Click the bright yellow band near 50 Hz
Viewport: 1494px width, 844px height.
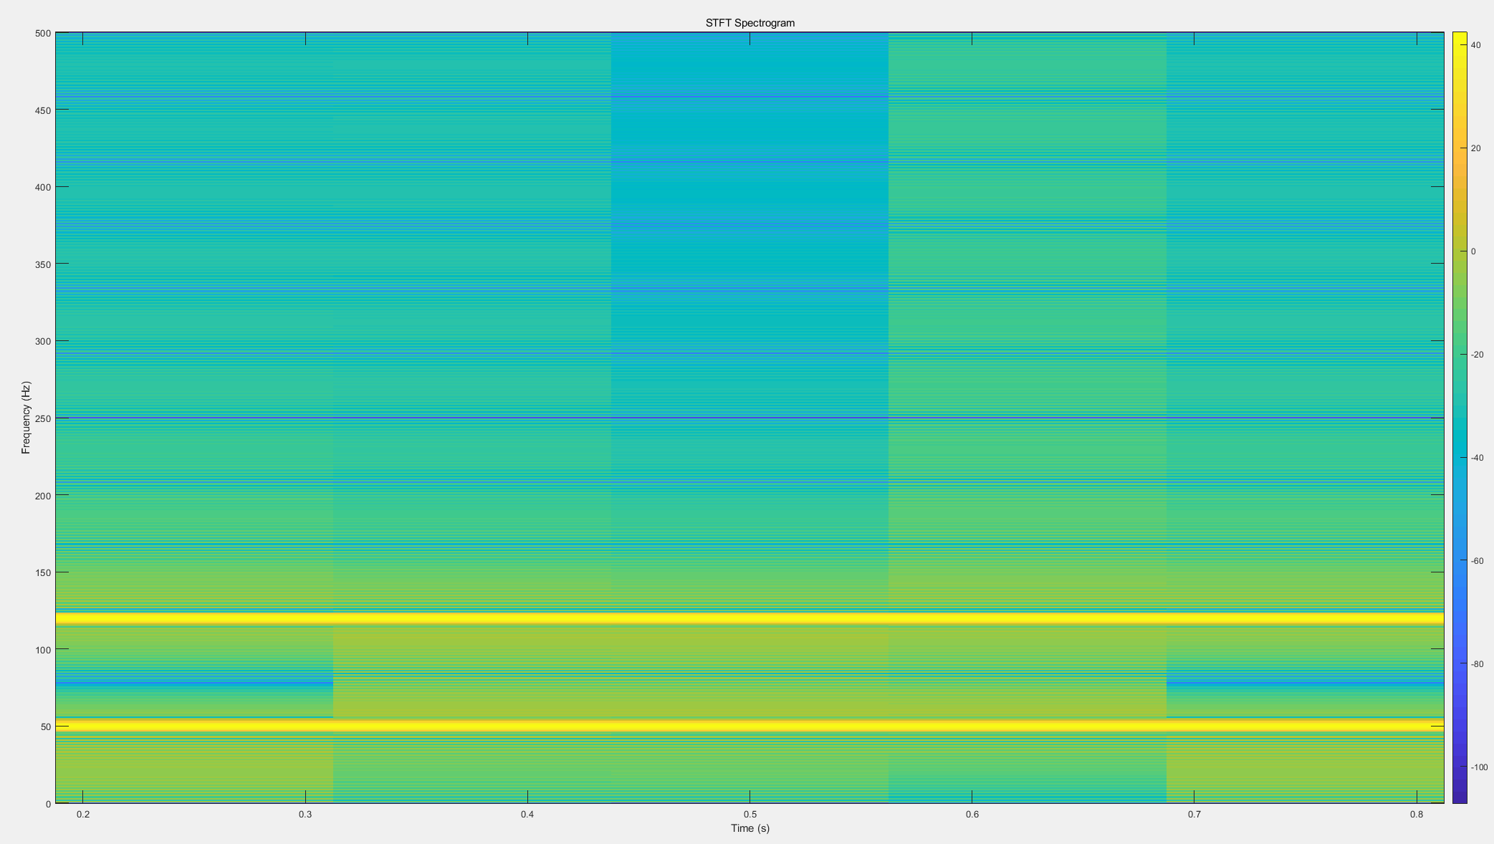(x=717, y=726)
